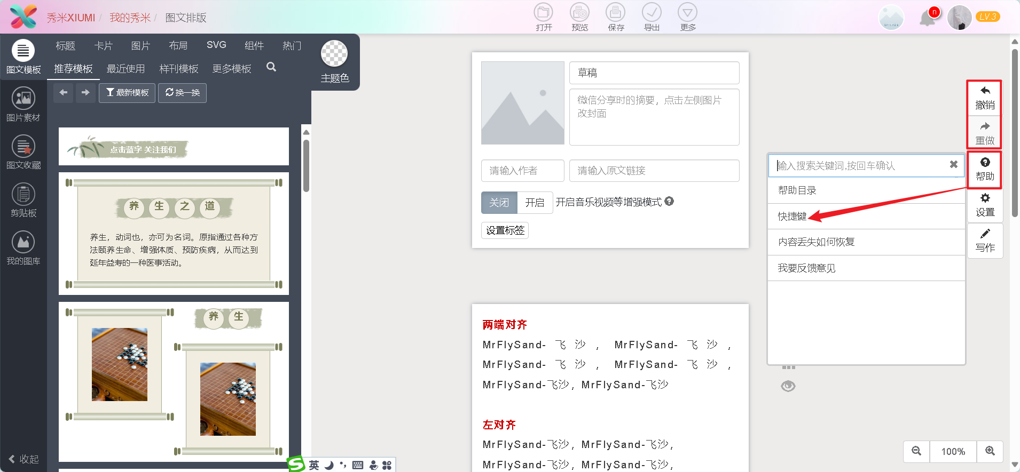Click the user avatar
Viewport: 1020px width, 472px height.
(960, 18)
